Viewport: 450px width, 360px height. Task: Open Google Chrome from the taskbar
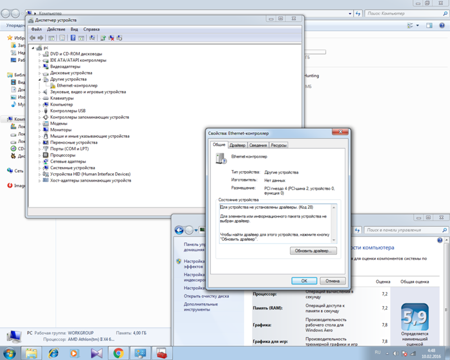click(118, 353)
